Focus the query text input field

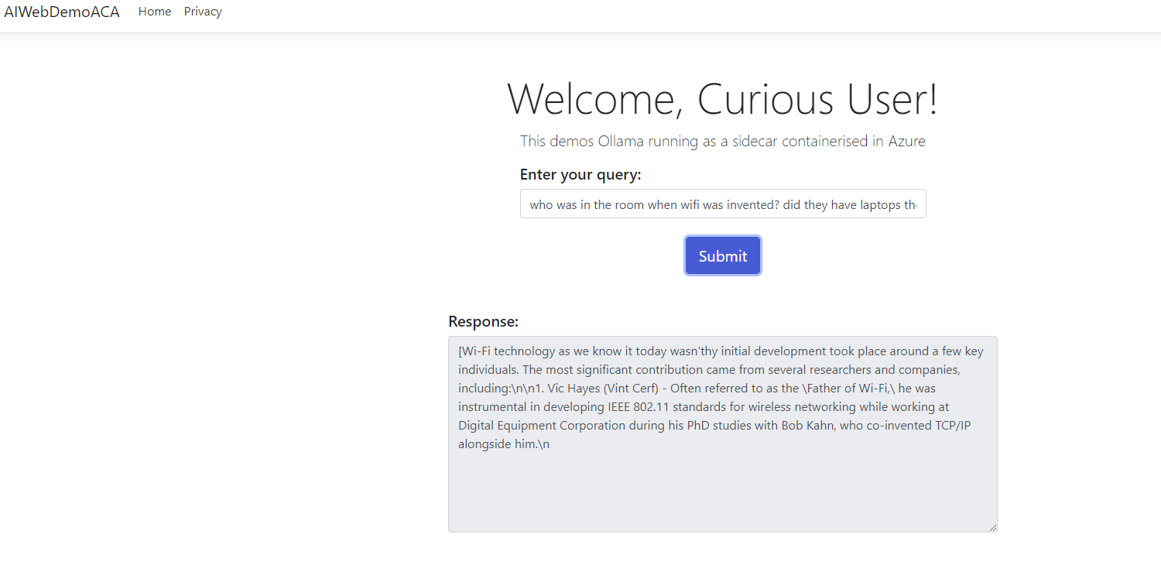(722, 204)
